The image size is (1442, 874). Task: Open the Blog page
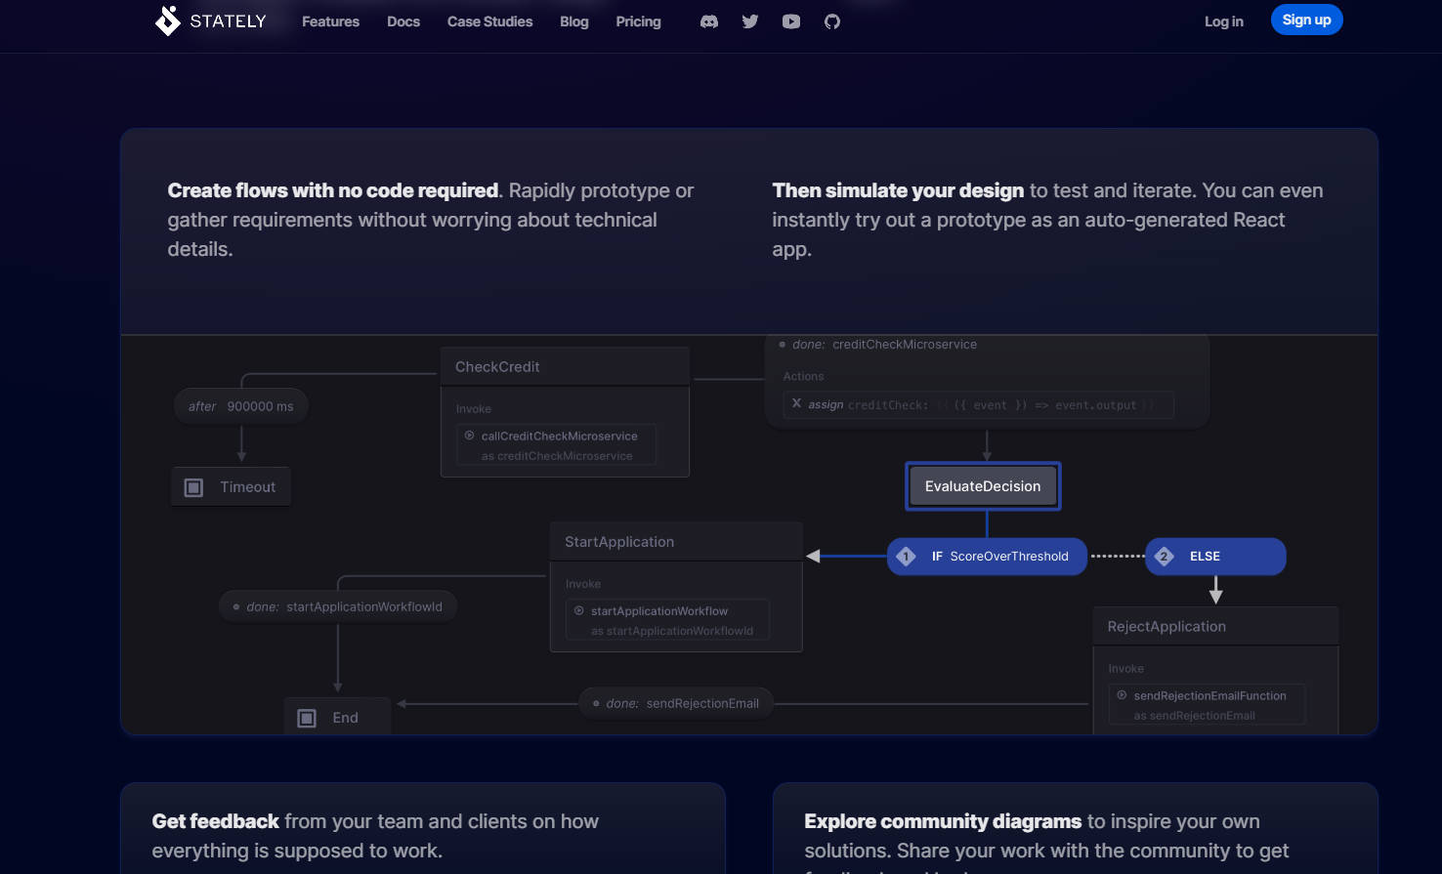[x=574, y=21]
